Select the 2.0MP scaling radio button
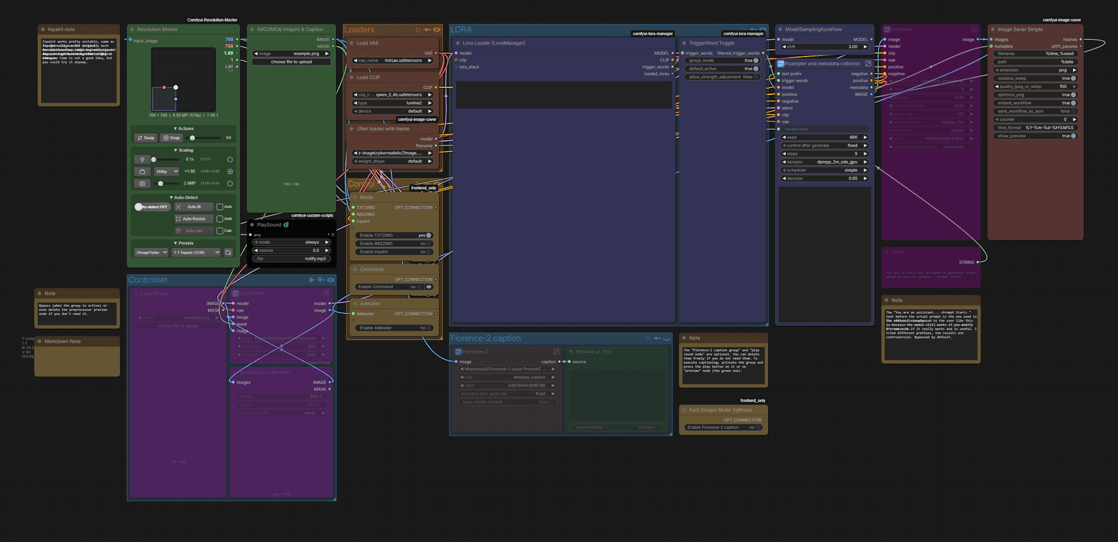1118x542 pixels. point(230,183)
